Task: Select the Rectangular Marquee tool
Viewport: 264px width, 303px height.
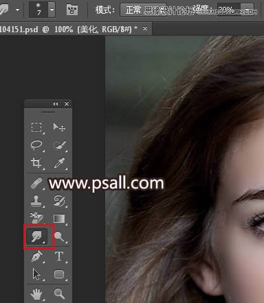Action: (x=36, y=128)
